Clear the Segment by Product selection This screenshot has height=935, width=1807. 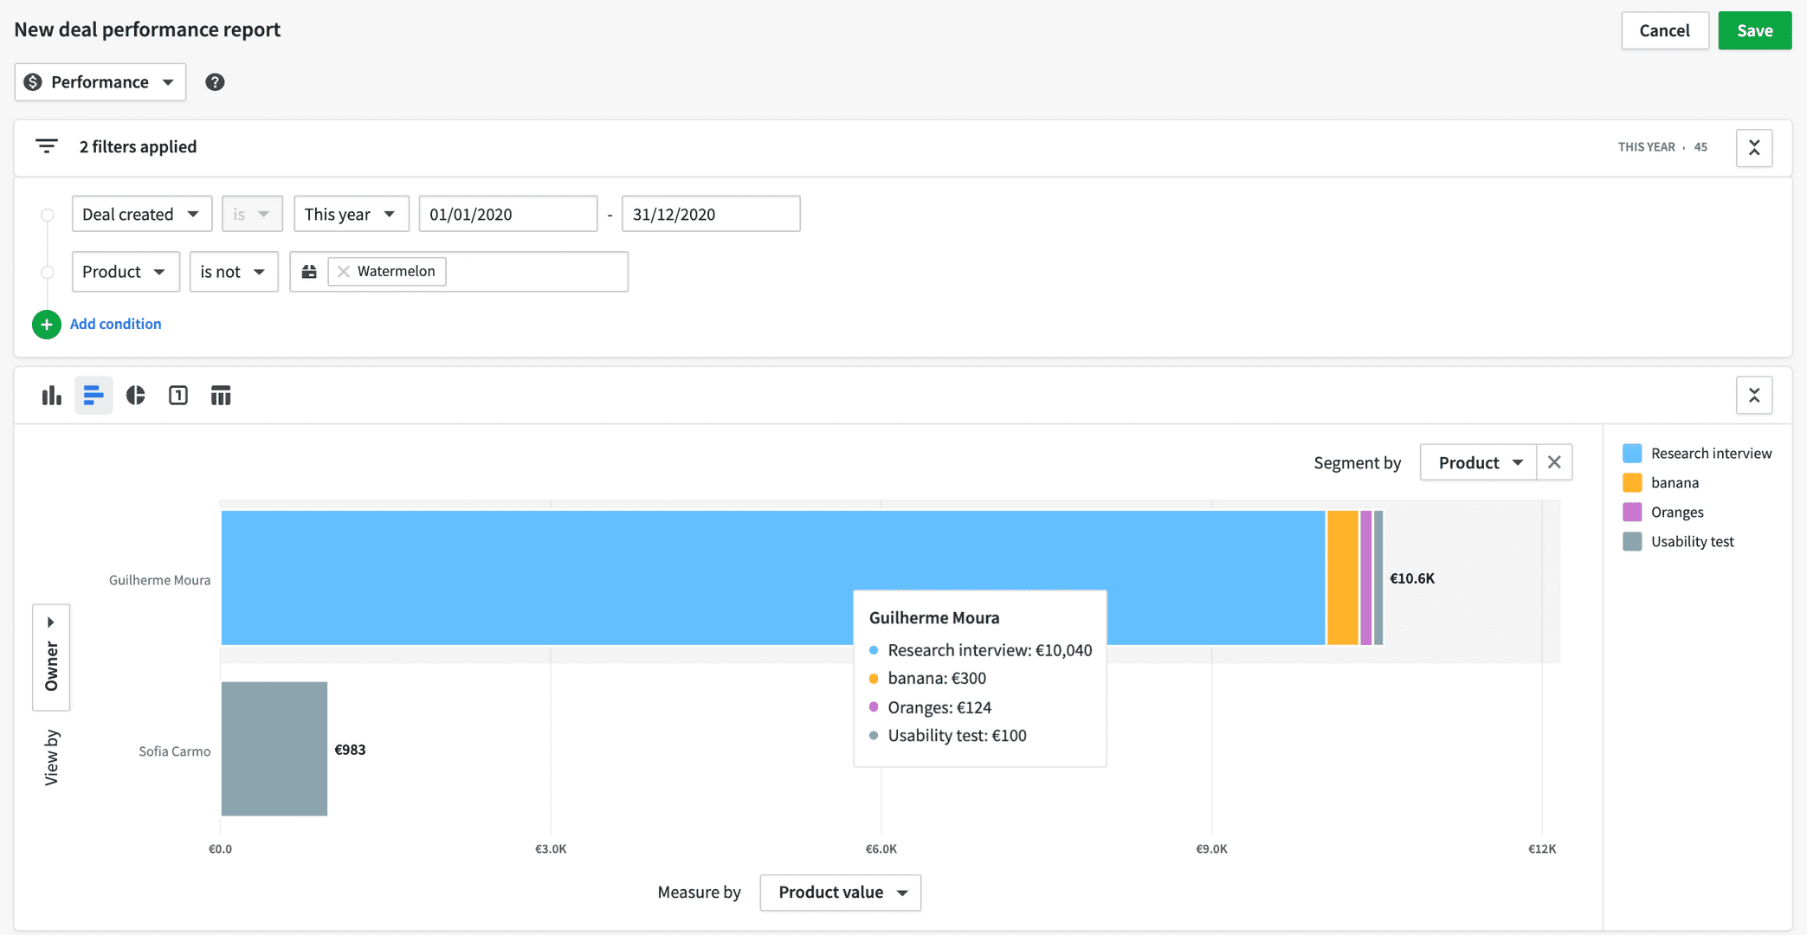coord(1554,462)
